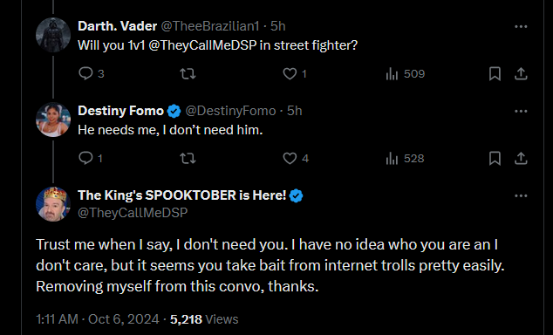Bookmark Destiny Fomo's tweet
Image resolution: width=553 pixels, height=335 pixels.
495,158
